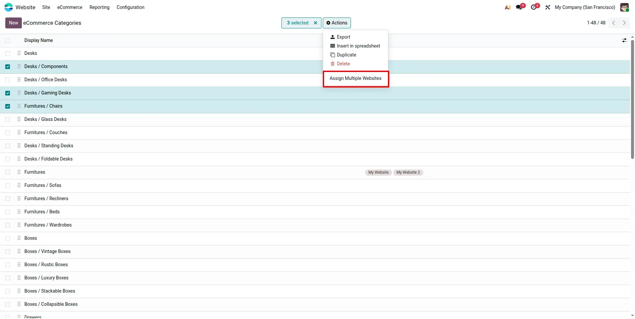
Task: Open My Company (San Francisco) switcher
Action: 585,7
